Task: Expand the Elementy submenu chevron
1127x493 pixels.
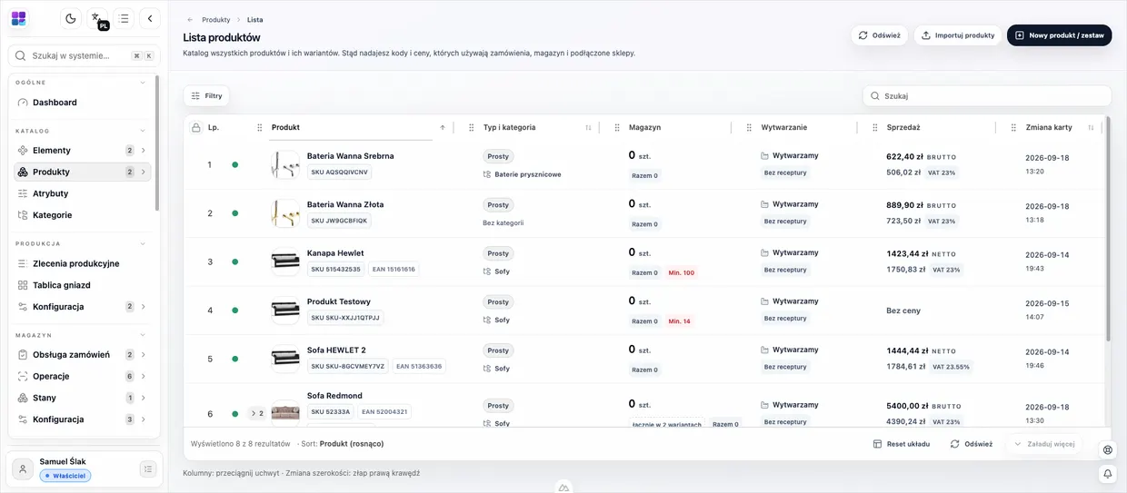Action: (x=144, y=151)
